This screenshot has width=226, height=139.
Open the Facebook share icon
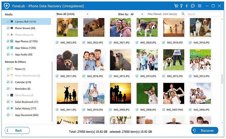click(x=187, y=6)
